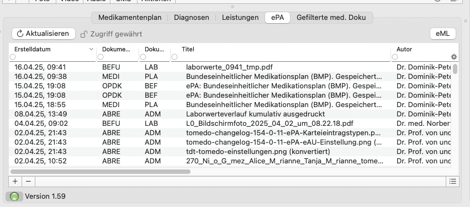The width and height of the screenshot is (470, 207).
Task: Sort the table by Titel header
Action: [188, 49]
